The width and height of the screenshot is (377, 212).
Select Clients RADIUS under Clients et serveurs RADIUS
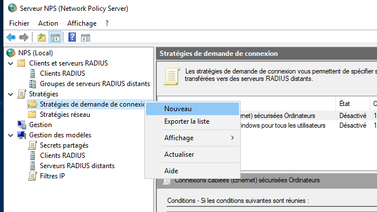63,74
